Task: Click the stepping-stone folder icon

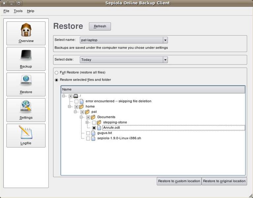Action: tap(99, 122)
